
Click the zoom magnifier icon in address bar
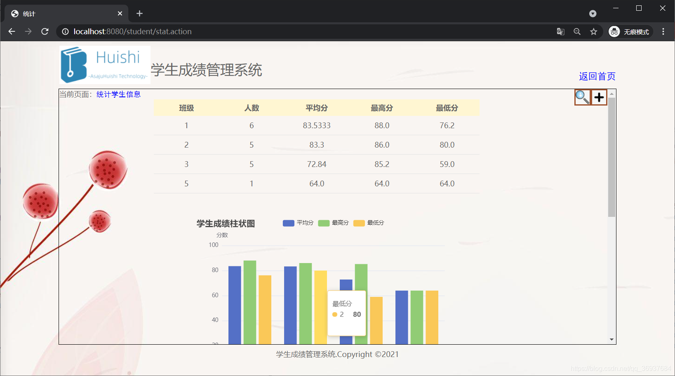click(577, 32)
